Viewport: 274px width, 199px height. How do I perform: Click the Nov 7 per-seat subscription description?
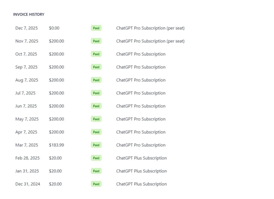[x=150, y=41]
